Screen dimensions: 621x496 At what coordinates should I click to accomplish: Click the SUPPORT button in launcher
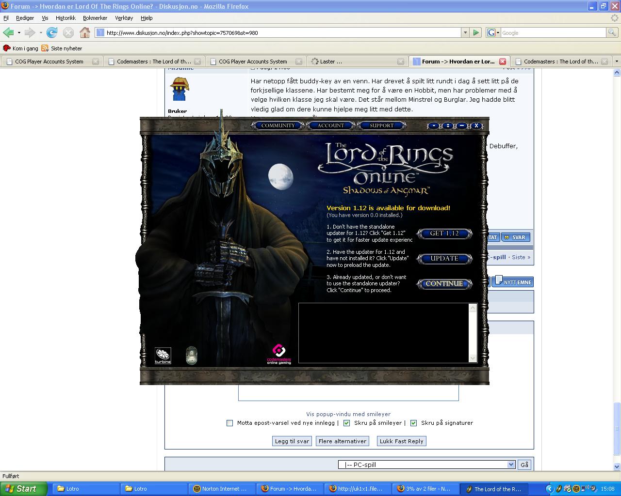click(x=382, y=125)
